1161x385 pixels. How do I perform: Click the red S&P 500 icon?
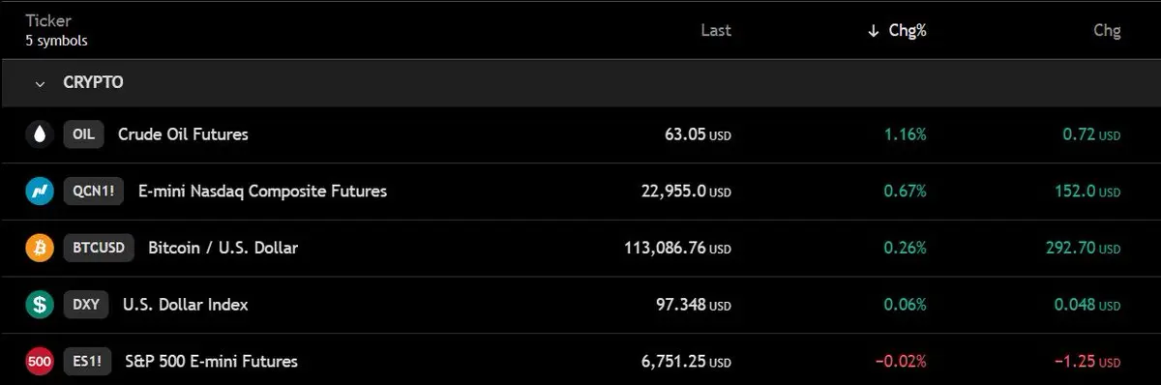(40, 362)
